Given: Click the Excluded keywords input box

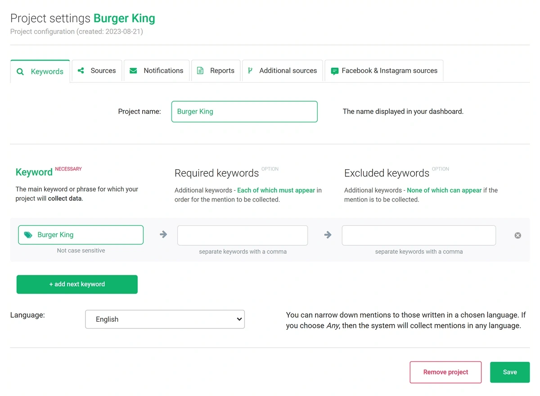Looking at the screenshot, I should pos(419,235).
